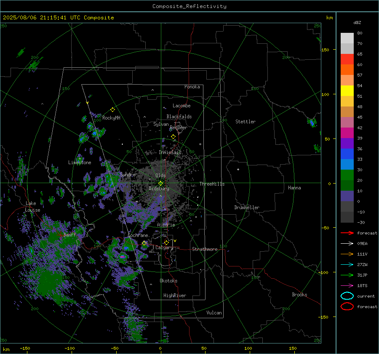Click the cyan 27ZW arrow legend icon
Image resolution: width=379 pixels, height=354 pixels.
click(x=347, y=264)
